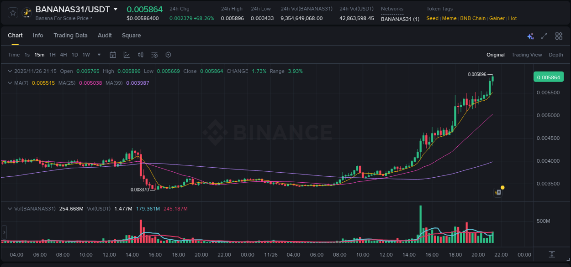Open the Audit tab
This screenshot has height=267, width=571.
click(x=105, y=36)
